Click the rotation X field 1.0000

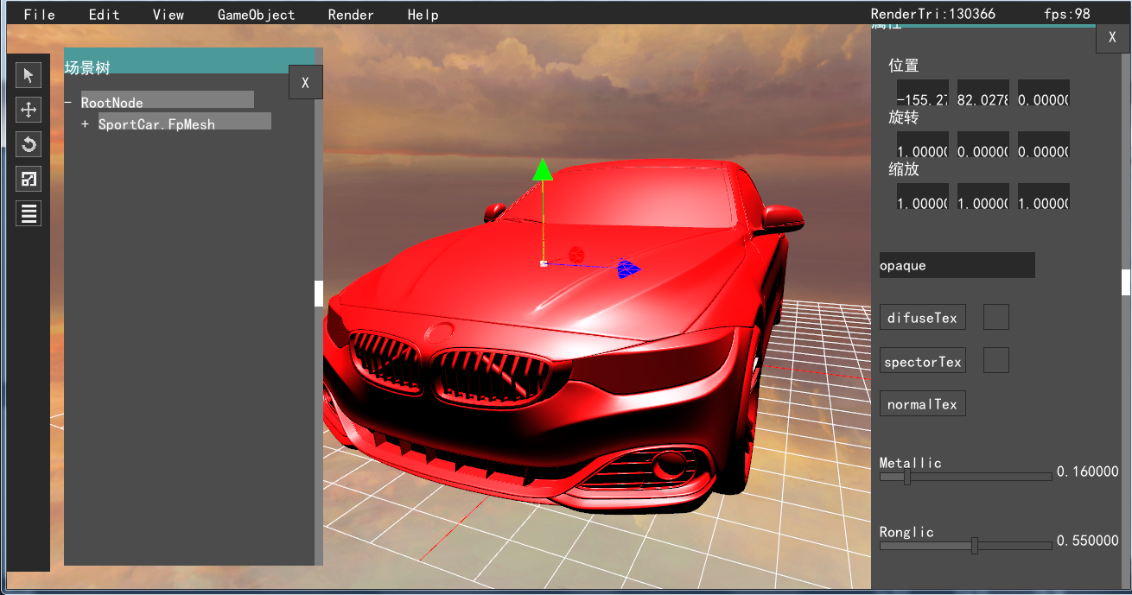click(x=922, y=145)
